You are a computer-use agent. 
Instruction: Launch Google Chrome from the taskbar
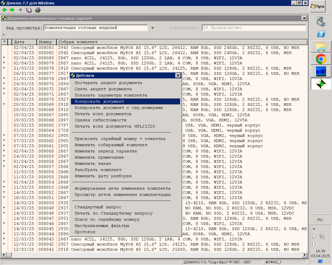coord(321,59)
